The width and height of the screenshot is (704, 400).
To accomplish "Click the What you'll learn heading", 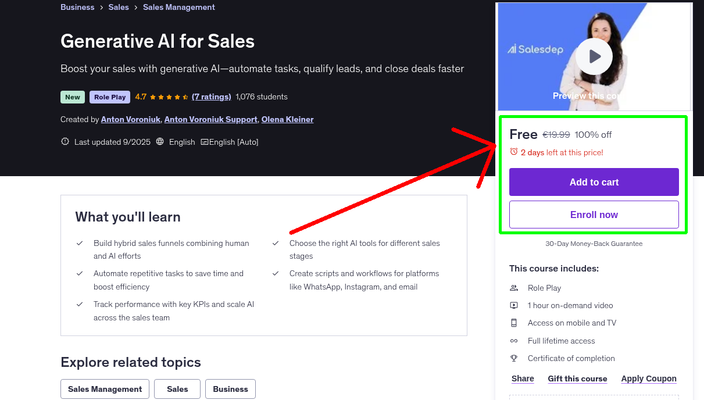I will pos(128,217).
